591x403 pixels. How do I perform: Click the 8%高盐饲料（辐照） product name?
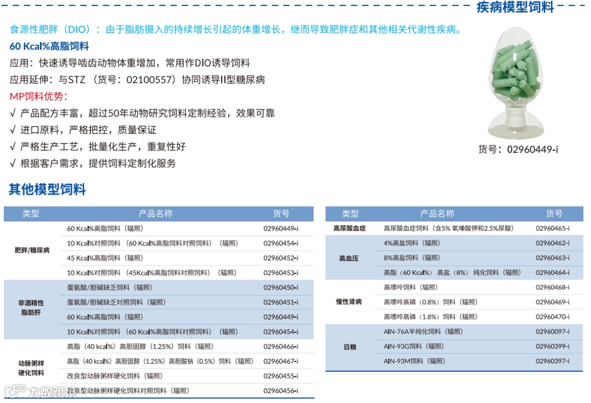point(412,258)
